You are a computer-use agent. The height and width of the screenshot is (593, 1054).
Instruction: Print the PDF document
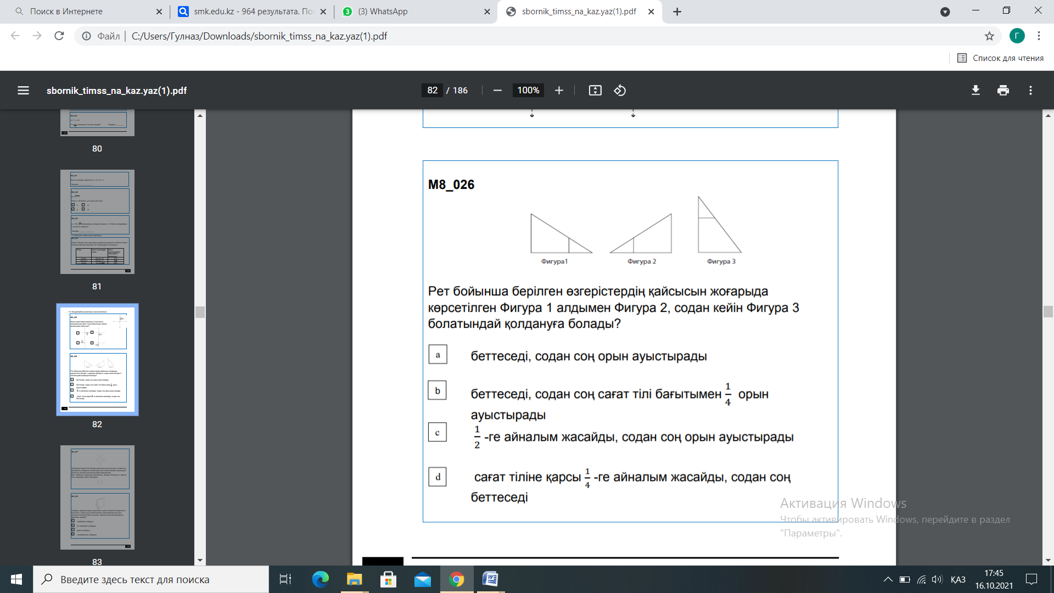point(1003,91)
